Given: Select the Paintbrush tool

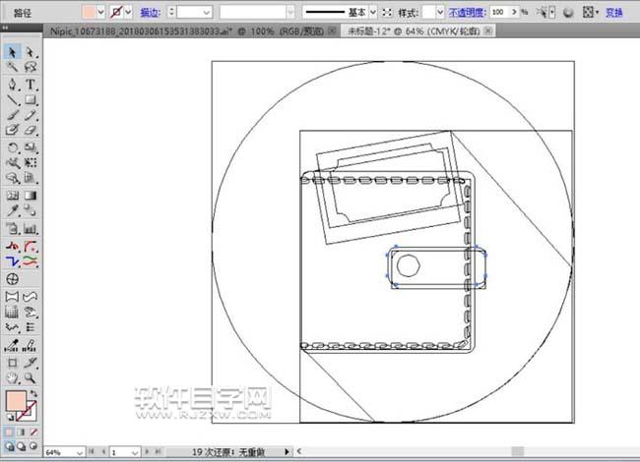Looking at the screenshot, I should (x=12, y=115).
